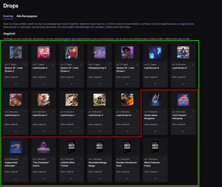Open Winter Circuit image for Lifetime Wins Tracker

click(x=71, y=147)
